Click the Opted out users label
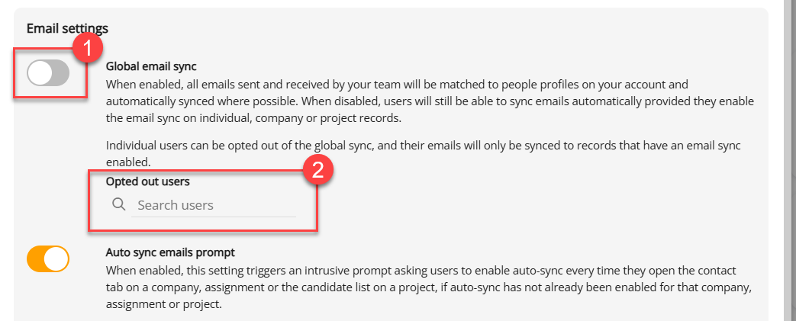This screenshot has width=796, height=321. (148, 181)
